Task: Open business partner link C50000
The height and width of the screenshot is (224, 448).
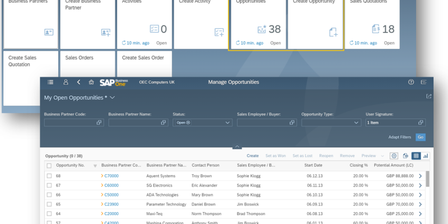Action: click(x=112, y=195)
